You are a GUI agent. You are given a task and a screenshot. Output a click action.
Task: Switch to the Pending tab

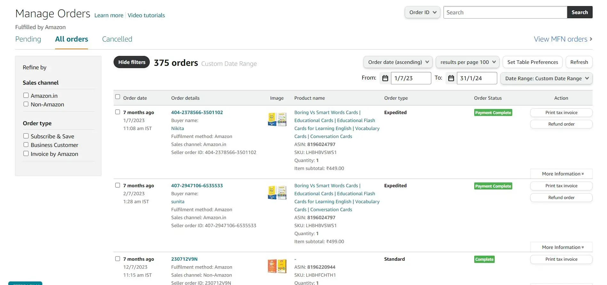[28, 39]
